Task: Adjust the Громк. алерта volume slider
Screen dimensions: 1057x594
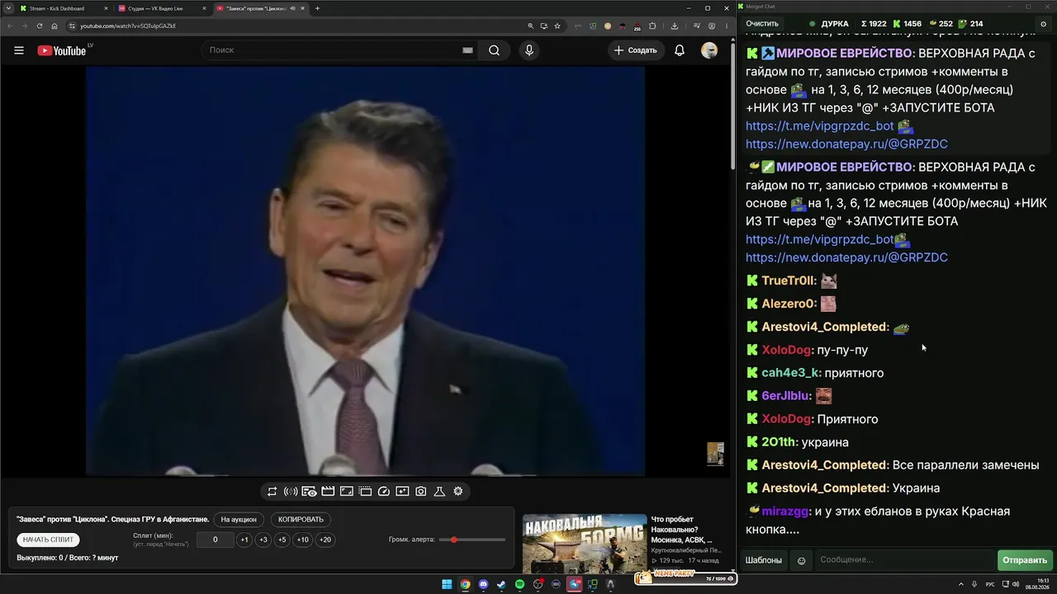Action: pos(472,540)
